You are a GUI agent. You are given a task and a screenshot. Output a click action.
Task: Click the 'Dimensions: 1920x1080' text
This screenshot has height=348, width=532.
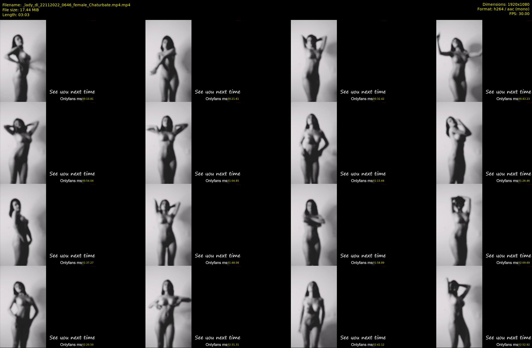pos(506,4)
